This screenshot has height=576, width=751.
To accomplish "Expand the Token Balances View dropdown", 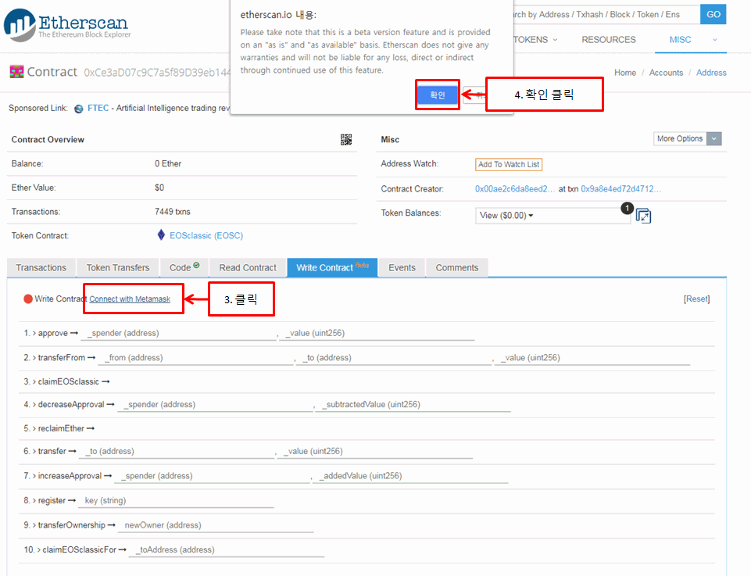I will 553,216.
